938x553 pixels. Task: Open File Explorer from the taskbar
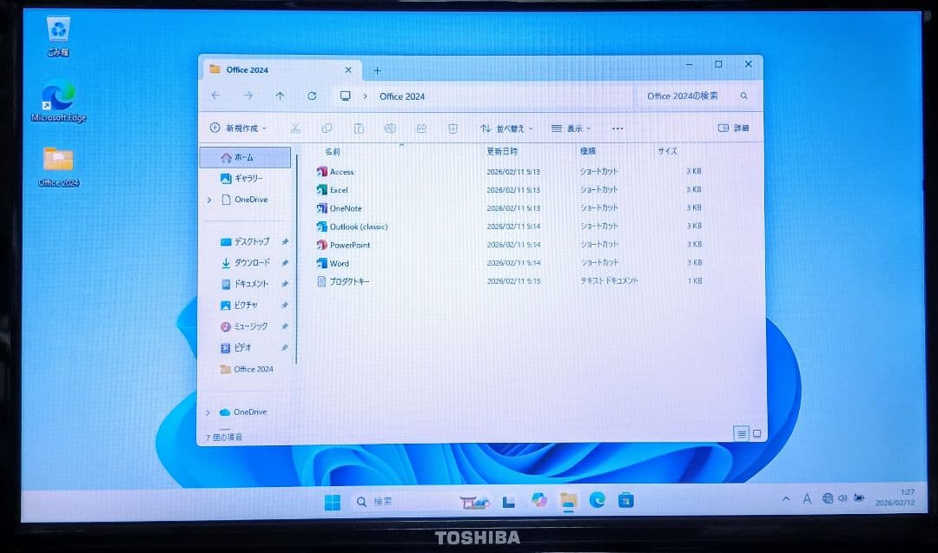(568, 500)
